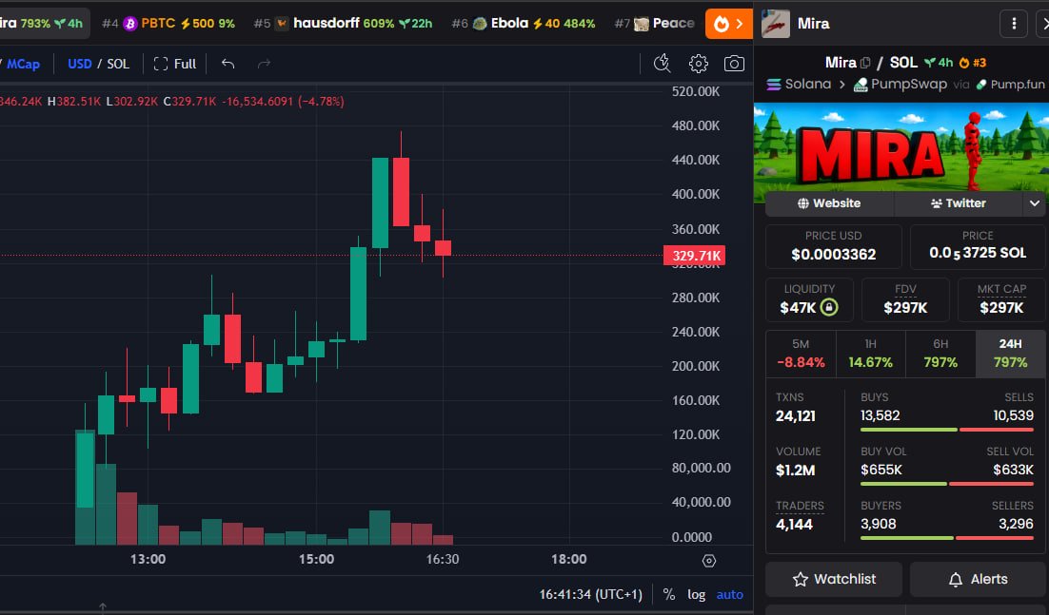Image resolution: width=1049 pixels, height=615 pixels.
Task: Click the PBTC bitcoin token icon
Action: point(129,24)
